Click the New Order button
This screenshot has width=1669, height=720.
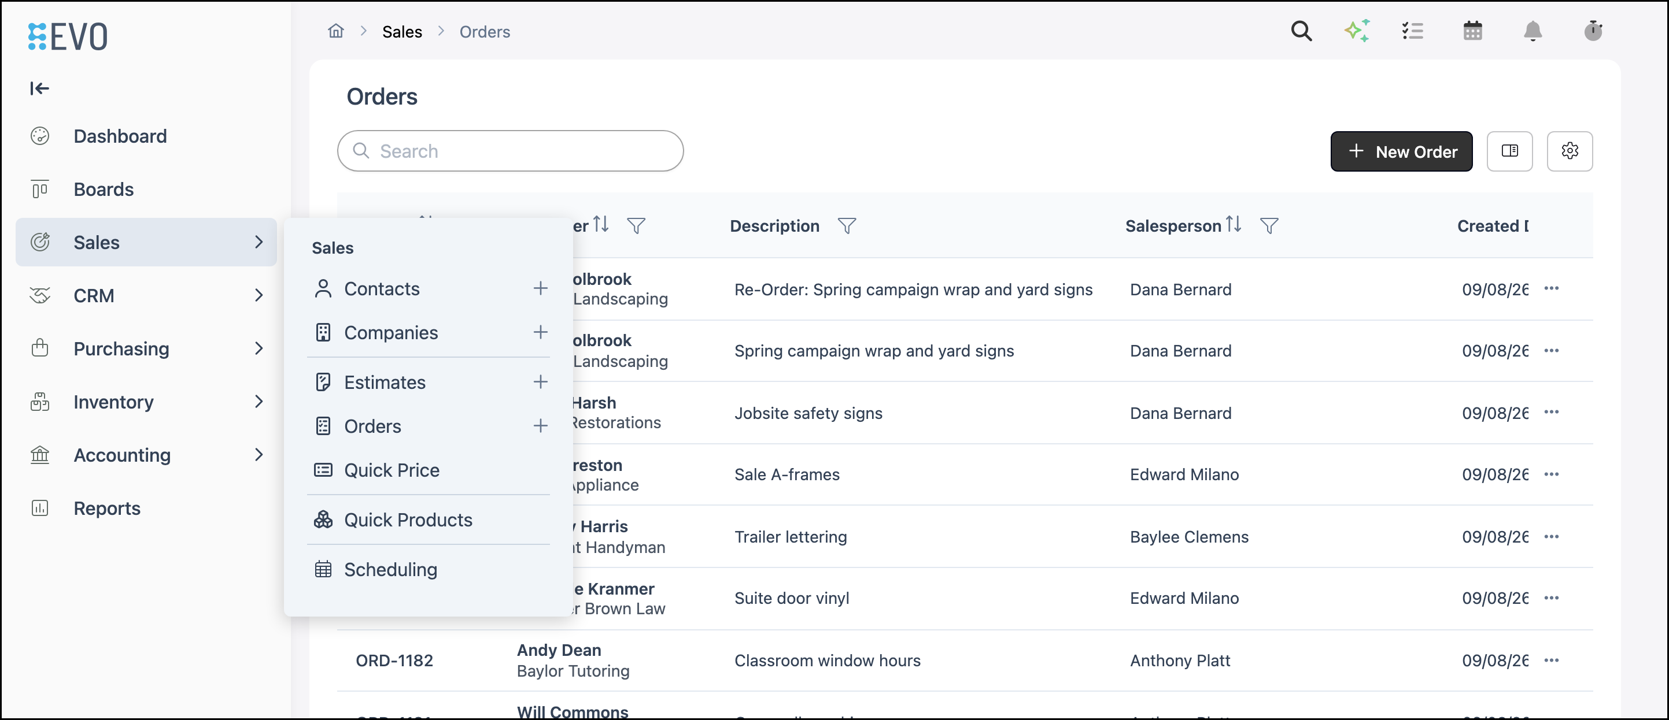coord(1401,151)
